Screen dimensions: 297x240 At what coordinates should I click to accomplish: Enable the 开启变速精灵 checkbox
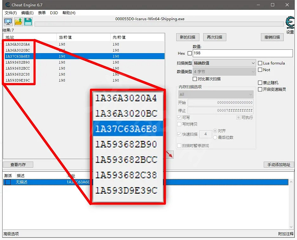click(260, 89)
